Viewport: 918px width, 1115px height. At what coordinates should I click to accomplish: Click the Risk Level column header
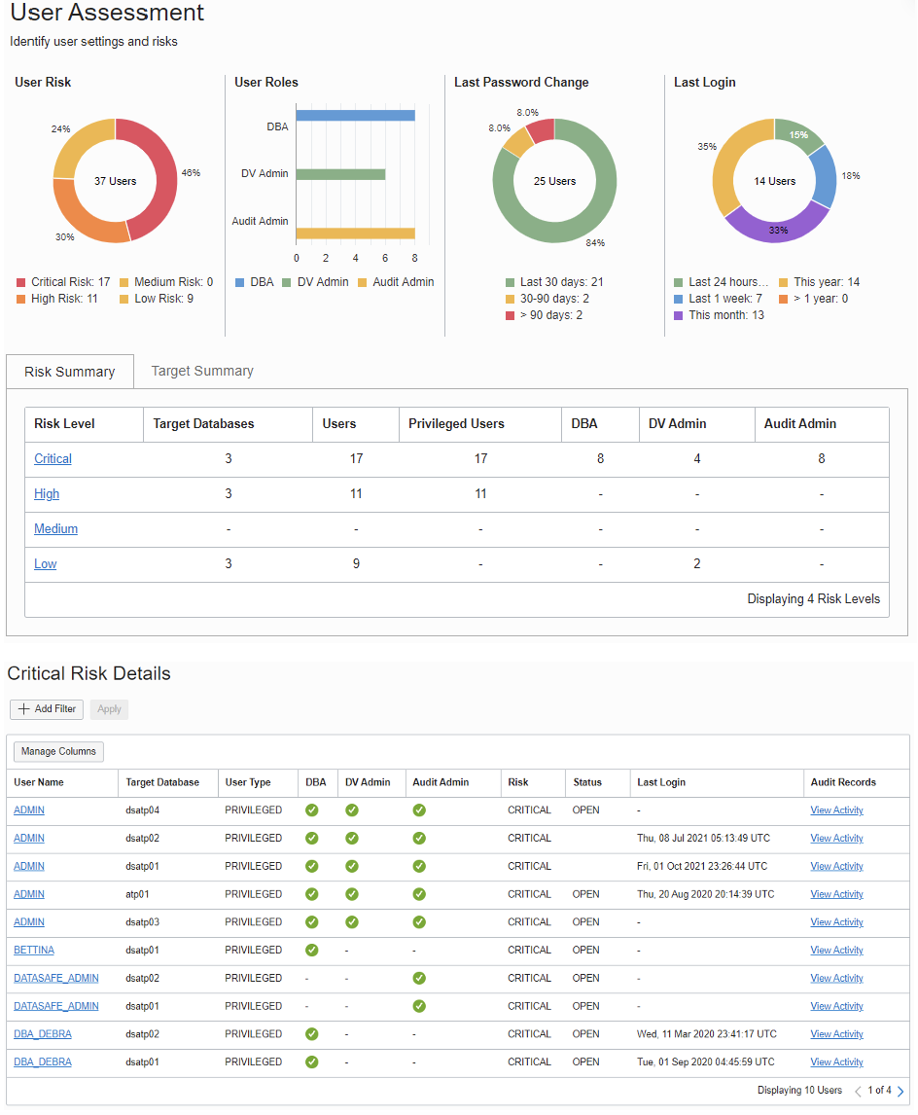click(x=64, y=424)
